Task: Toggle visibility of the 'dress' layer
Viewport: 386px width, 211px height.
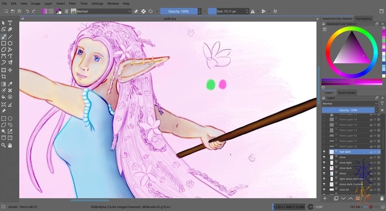Action: pyautogui.click(x=324, y=173)
